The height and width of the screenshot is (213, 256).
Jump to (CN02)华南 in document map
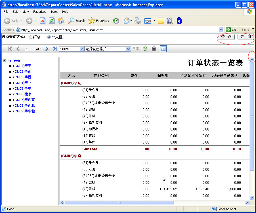pos(22,71)
